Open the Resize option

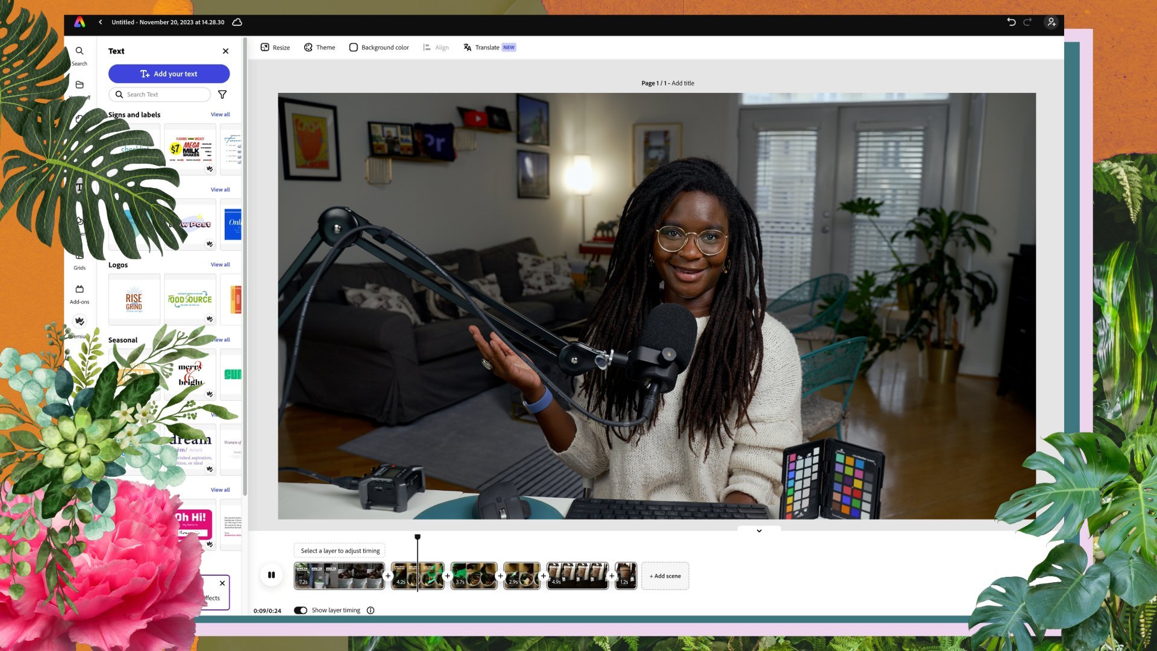(x=275, y=48)
